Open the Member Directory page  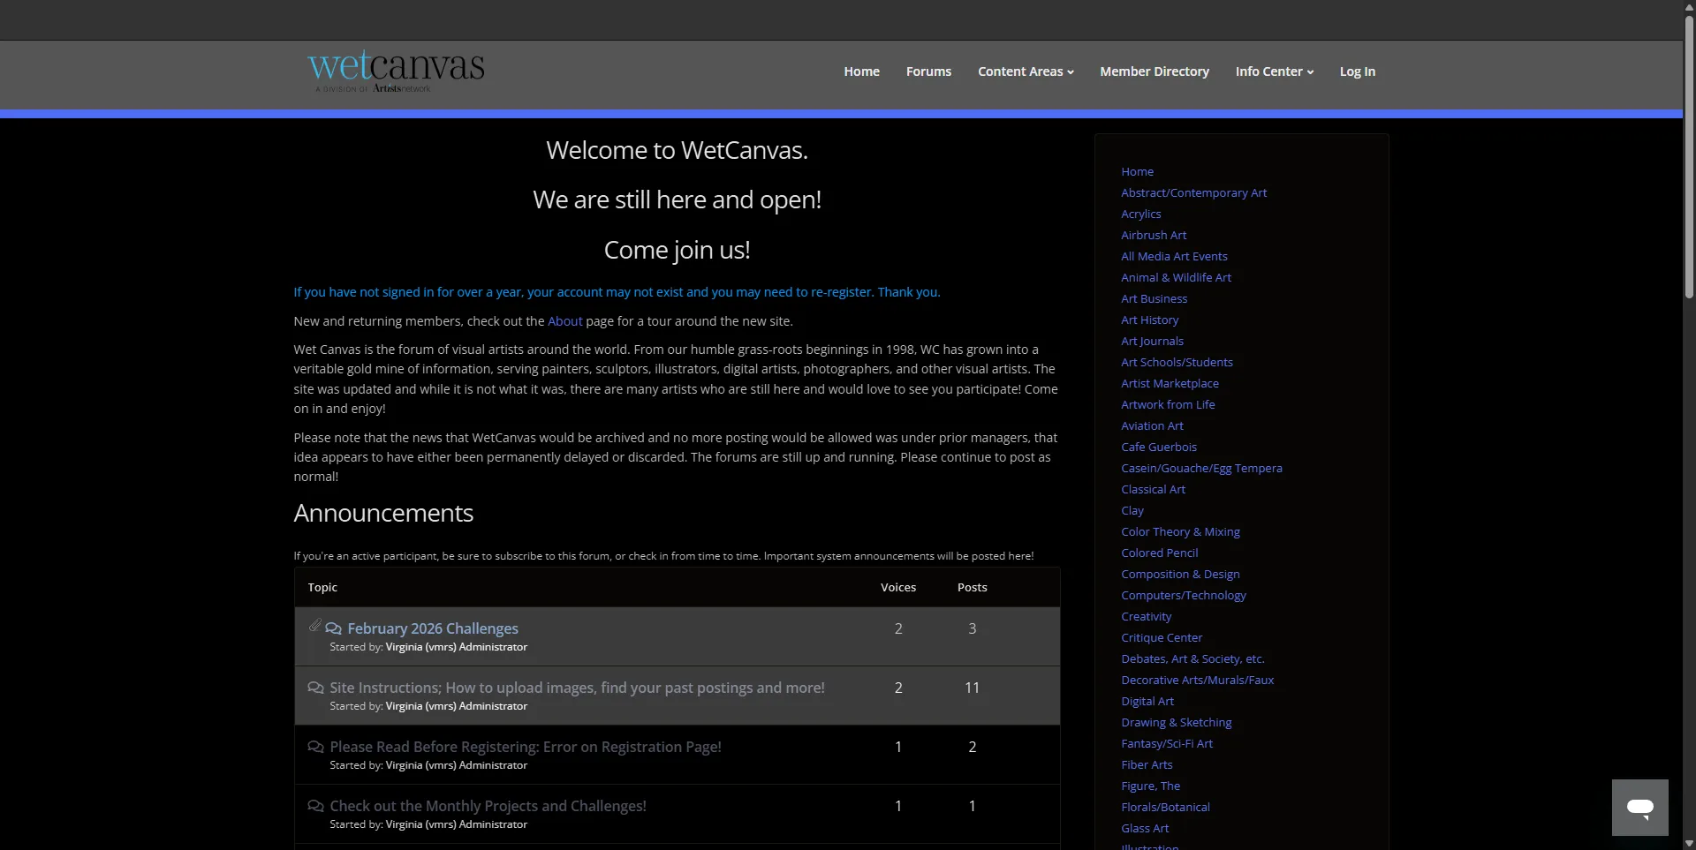(1155, 71)
